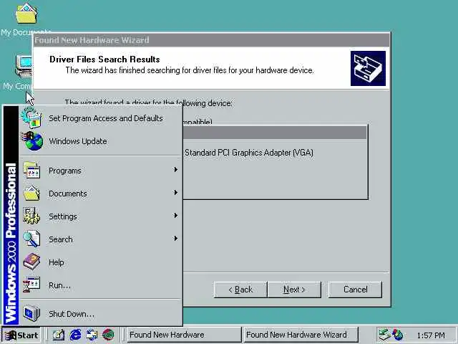Click the Documents folder icon in Start menu
458x344 pixels.
click(x=31, y=193)
